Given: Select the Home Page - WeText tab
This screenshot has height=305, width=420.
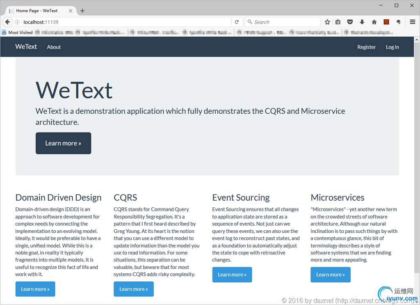Looking at the screenshot, I should coord(41,11).
